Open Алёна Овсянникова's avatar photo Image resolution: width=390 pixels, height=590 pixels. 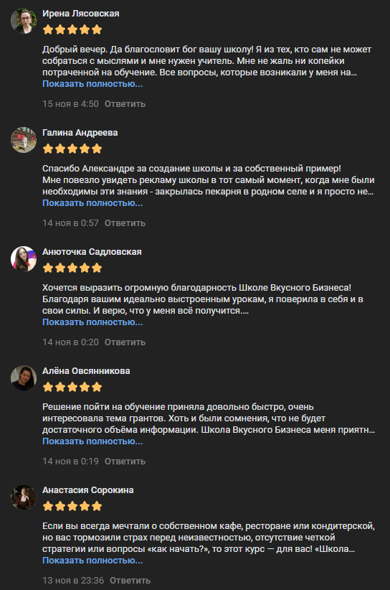tap(23, 378)
